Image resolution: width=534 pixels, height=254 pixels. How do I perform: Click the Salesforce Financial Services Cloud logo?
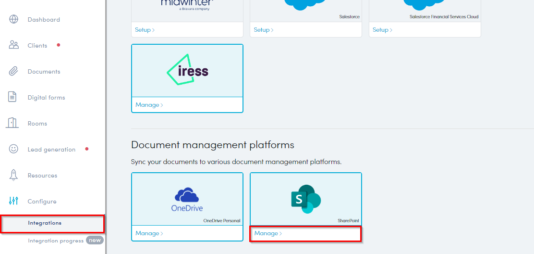(x=424, y=5)
